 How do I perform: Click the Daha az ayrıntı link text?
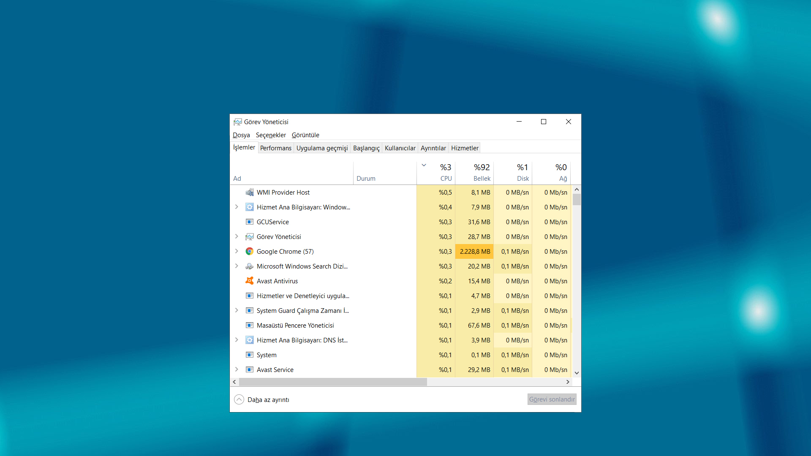tap(268, 400)
